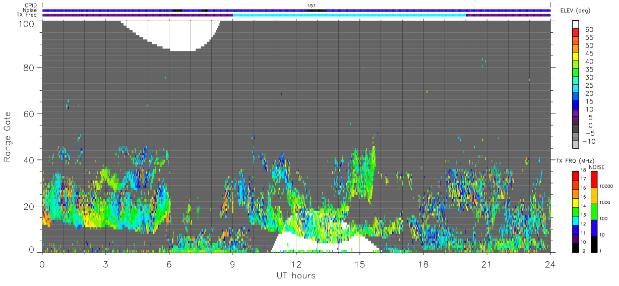Click the CPID label at top left
Screen dimensions: 619x286
coord(31,6)
